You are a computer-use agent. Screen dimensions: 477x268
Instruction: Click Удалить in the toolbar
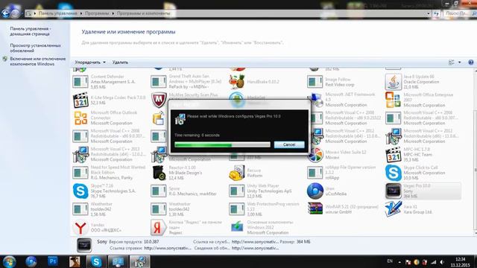[120, 63]
